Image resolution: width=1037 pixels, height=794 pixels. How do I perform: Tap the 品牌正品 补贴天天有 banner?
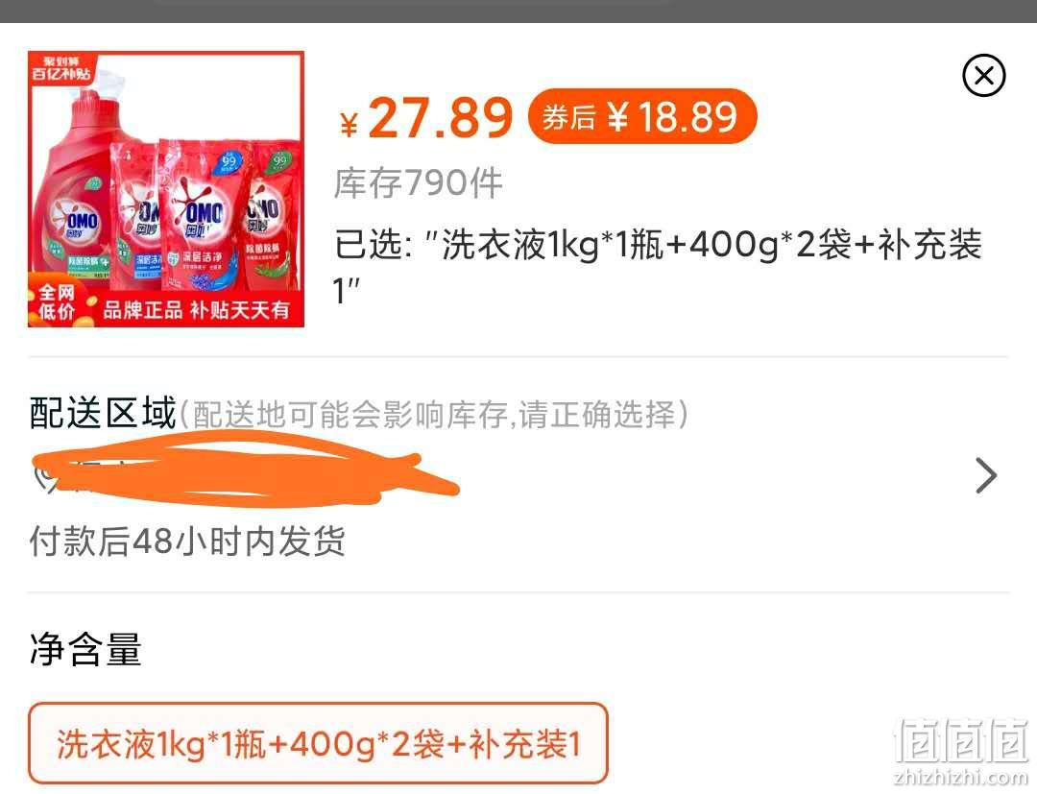pyautogui.click(x=197, y=309)
